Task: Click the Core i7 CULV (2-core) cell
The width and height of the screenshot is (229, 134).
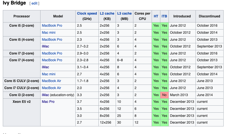Action: coord(22,88)
